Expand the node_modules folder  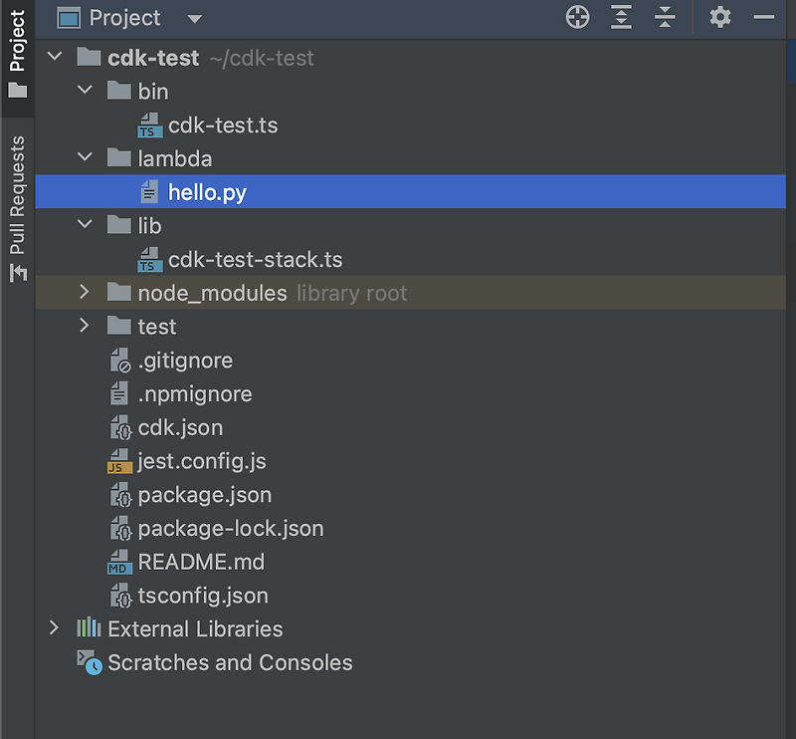(85, 293)
